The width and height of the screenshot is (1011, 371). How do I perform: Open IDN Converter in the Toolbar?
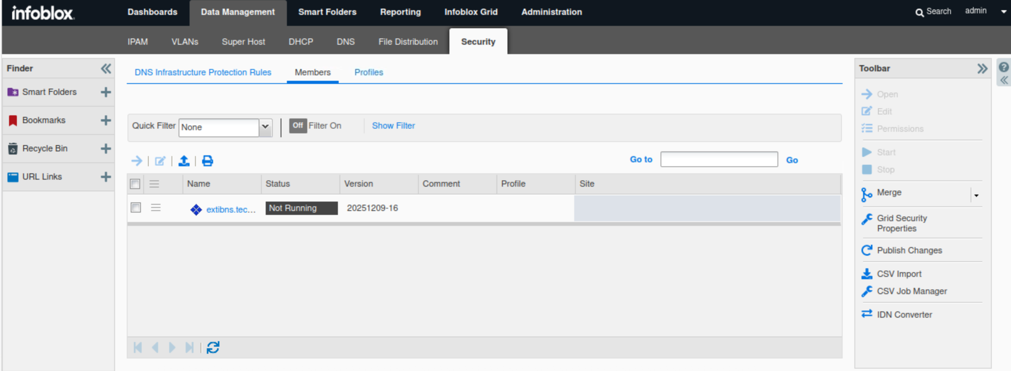904,315
